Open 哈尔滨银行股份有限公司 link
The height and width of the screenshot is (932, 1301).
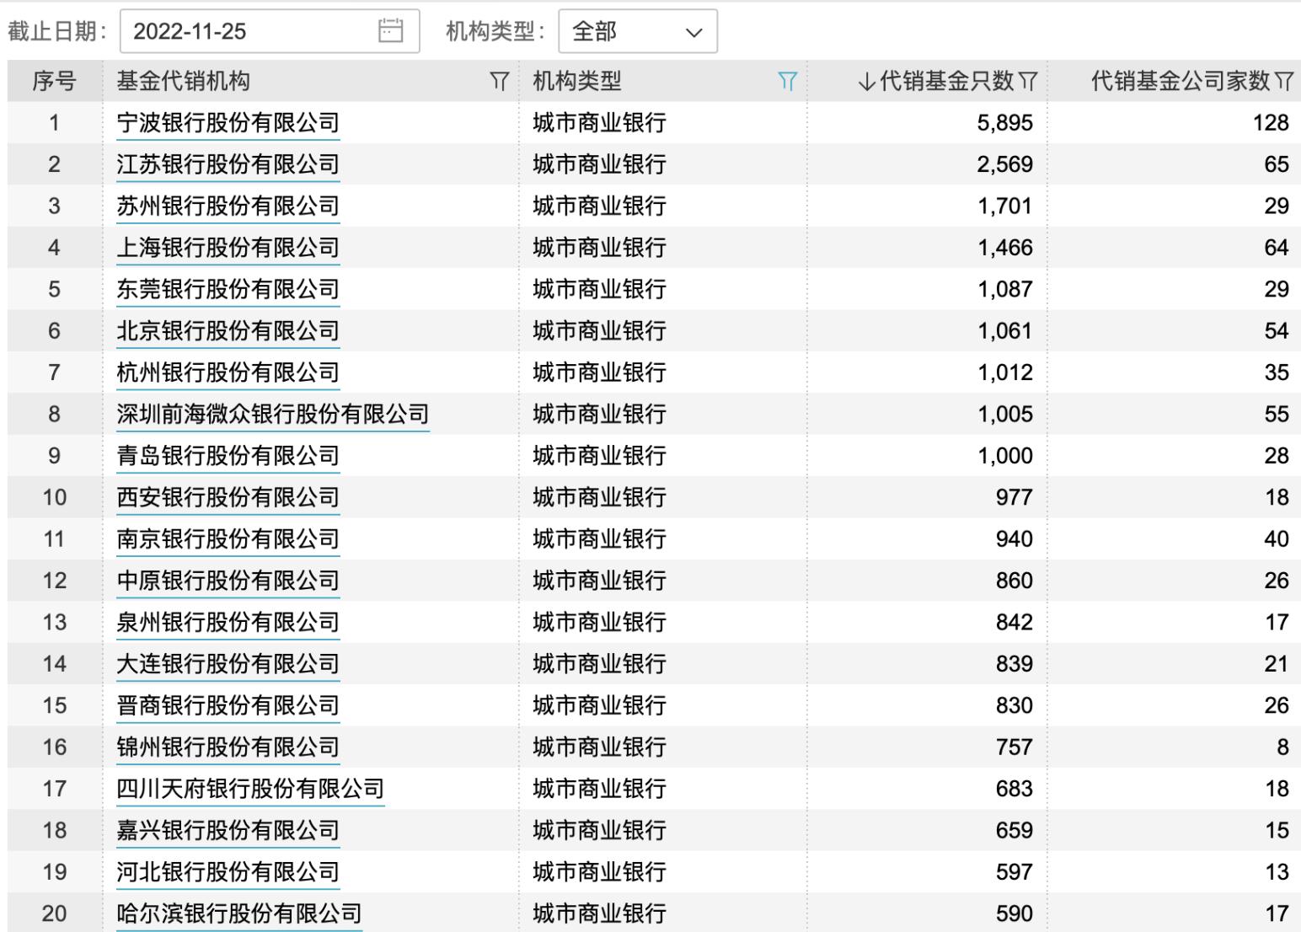239,913
